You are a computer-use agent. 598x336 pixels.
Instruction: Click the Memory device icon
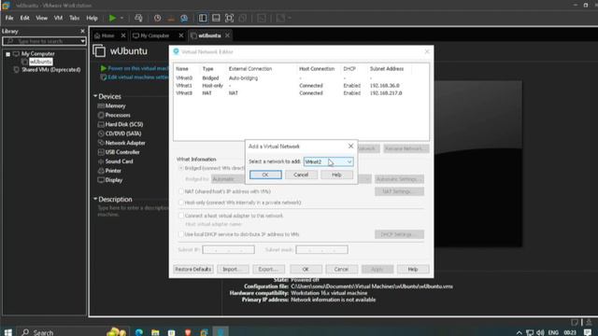[x=101, y=105]
